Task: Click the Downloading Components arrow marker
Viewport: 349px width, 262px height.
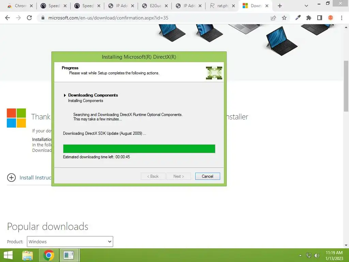Action: point(65,96)
